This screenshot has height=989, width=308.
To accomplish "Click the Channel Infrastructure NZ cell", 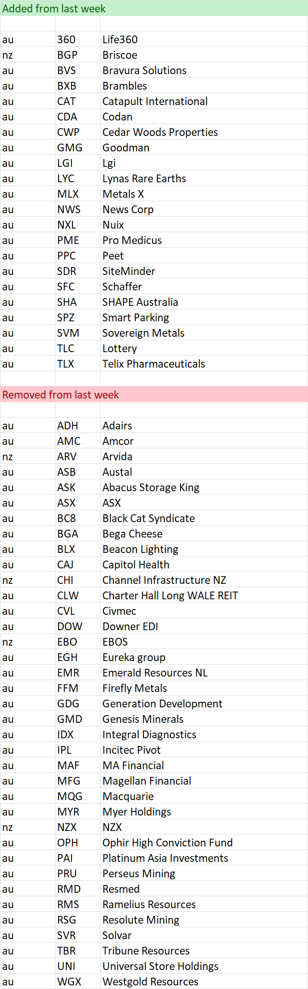I will [x=204, y=580].
